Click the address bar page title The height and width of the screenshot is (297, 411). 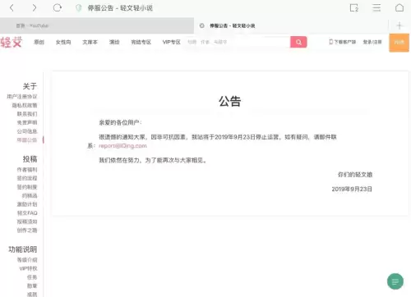coord(120,8)
